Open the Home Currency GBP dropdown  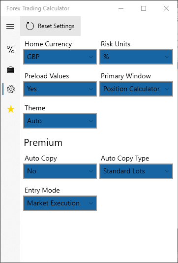tap(60, 57)
